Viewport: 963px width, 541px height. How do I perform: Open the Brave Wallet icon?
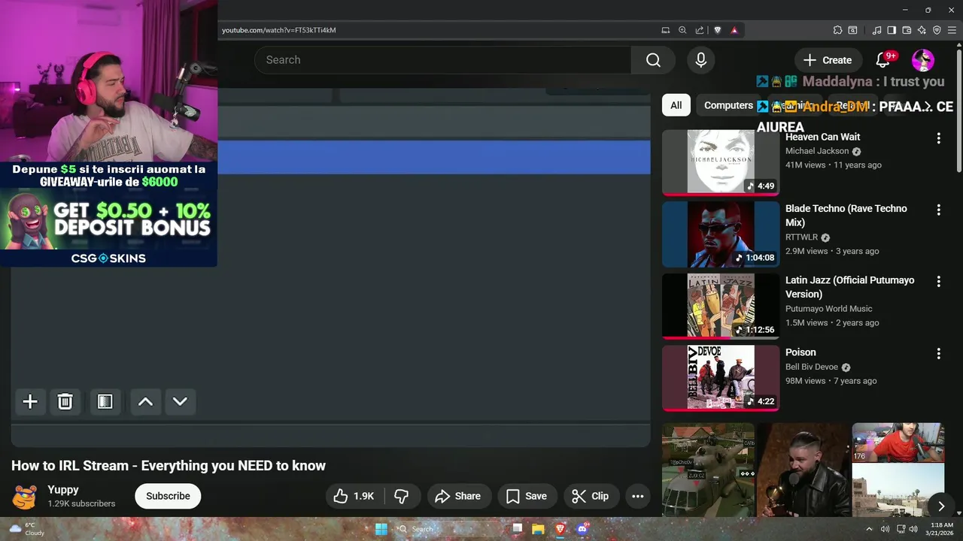907,30
